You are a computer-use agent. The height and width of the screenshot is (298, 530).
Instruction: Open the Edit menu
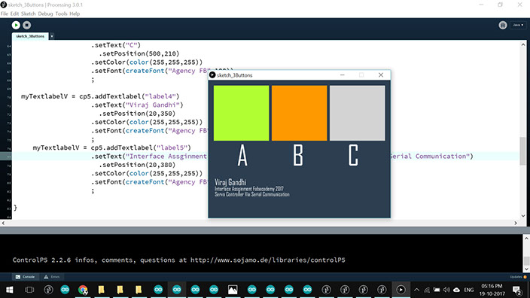click(x=14, y=14)
